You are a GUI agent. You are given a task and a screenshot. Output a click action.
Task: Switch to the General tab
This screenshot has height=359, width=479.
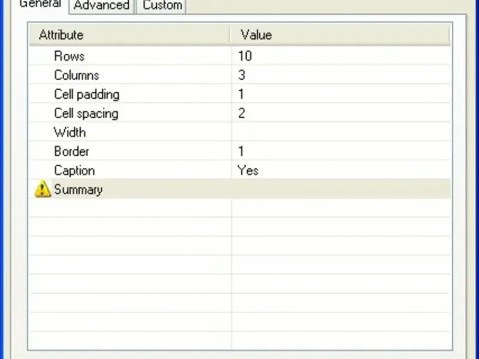[x=40, y=5]
